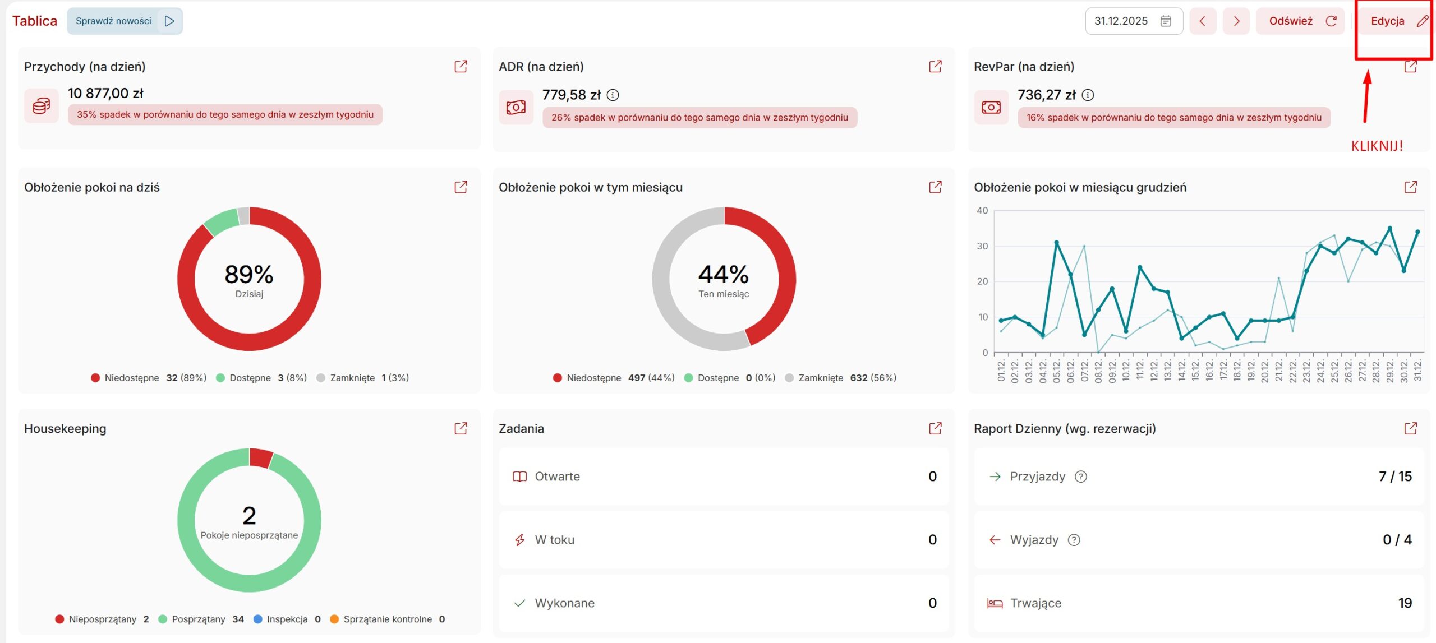Click help icon beside Wyjazdy
Image resolution: width=1436 pixels, height=643 pixels.
pos(1074,540)
